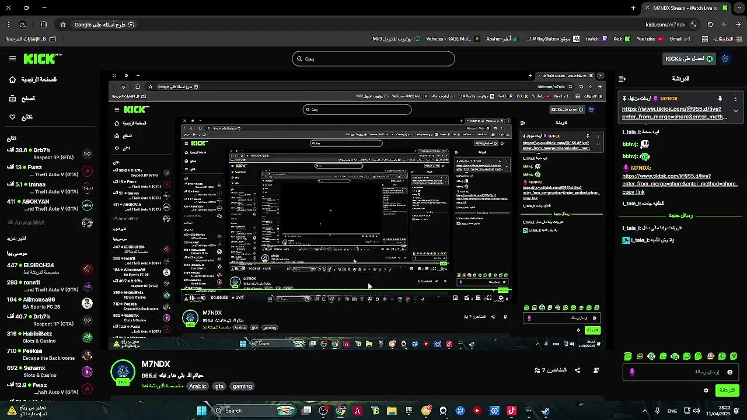Screen dimensions: 747x420
Task: Click M7NDX username in chat message
Action: coord(641,167)
